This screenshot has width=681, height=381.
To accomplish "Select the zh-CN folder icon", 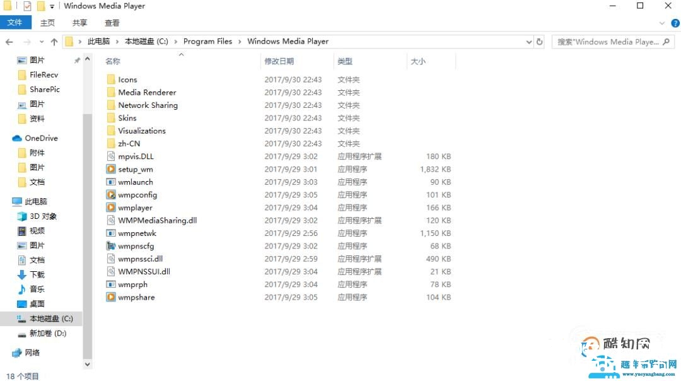I will pyautogui.click(x=111, y=143).
